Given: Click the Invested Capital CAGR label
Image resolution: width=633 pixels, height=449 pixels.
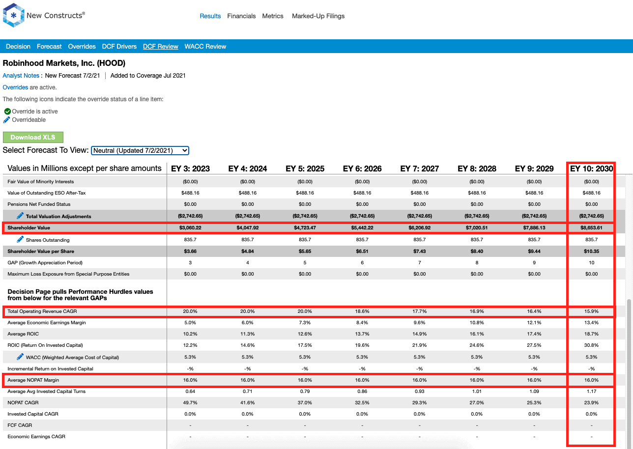Looking at the screenshot, I should click(x=33, y=414).
